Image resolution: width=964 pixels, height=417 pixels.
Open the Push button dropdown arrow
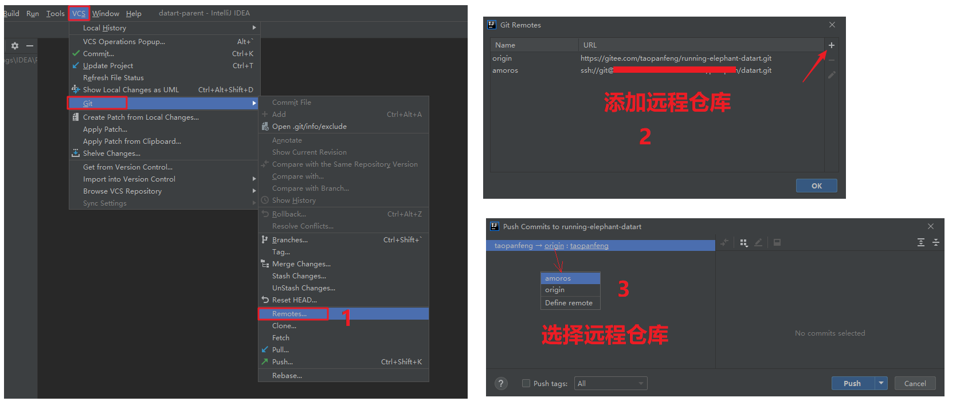tap(881, 383)
